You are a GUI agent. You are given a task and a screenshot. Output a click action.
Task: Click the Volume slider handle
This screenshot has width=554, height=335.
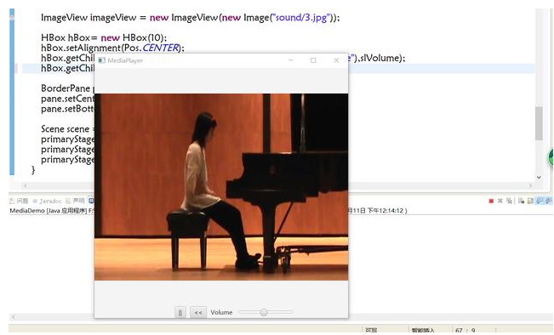pos(264,312)
